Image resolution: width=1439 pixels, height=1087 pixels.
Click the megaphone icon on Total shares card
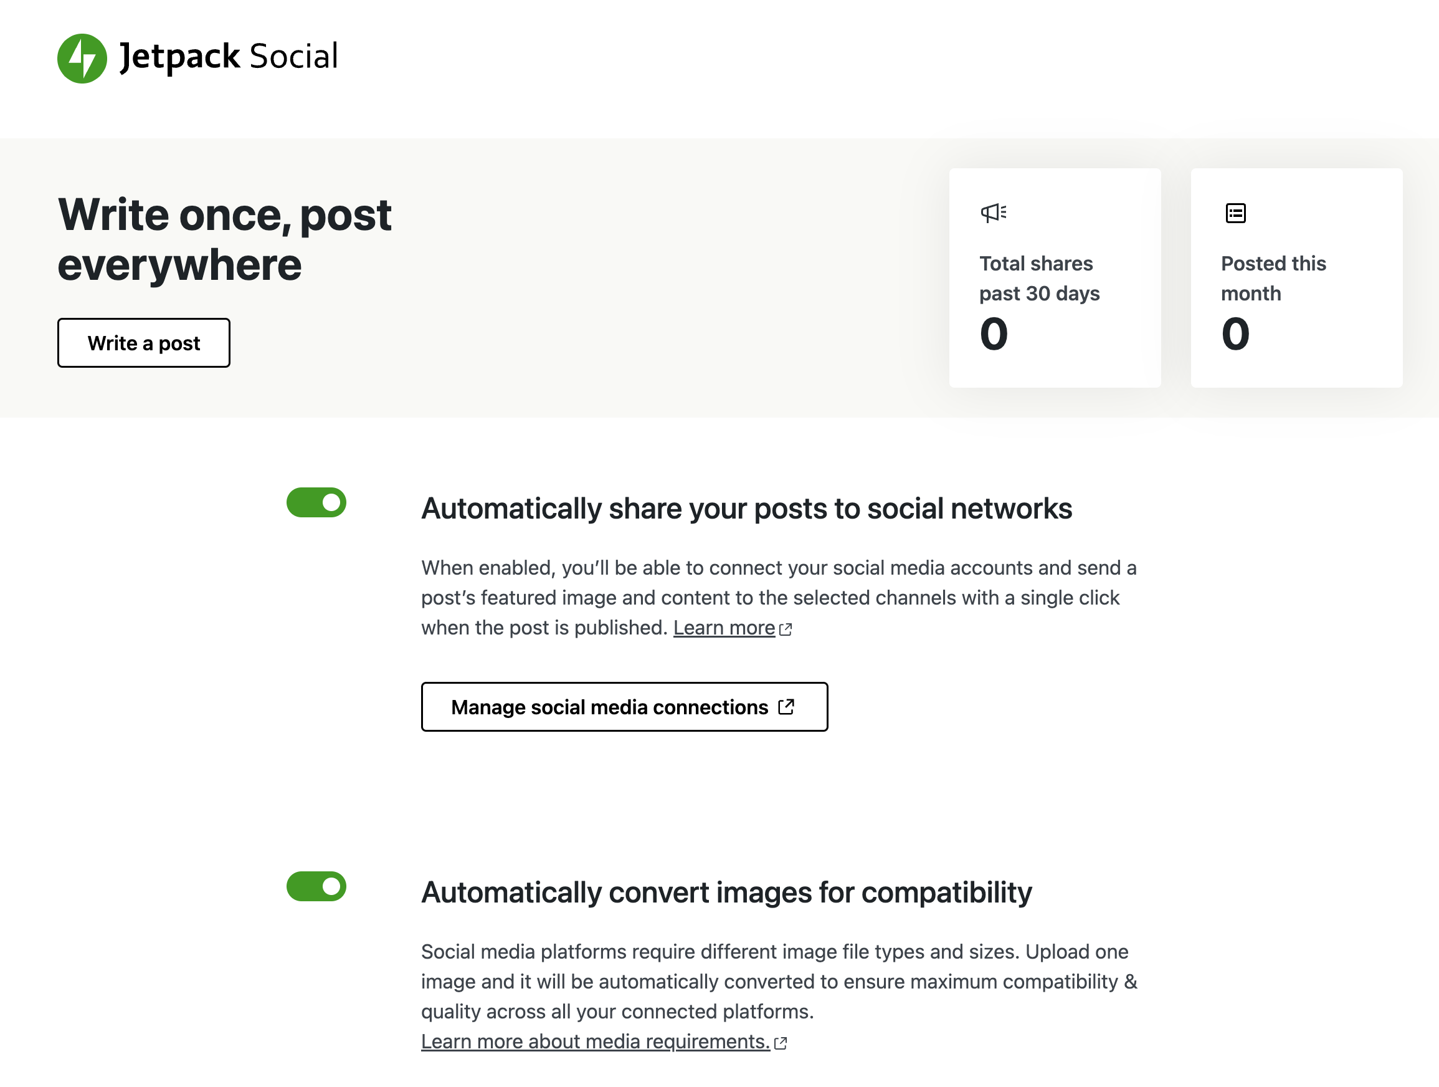pos(994,213)
